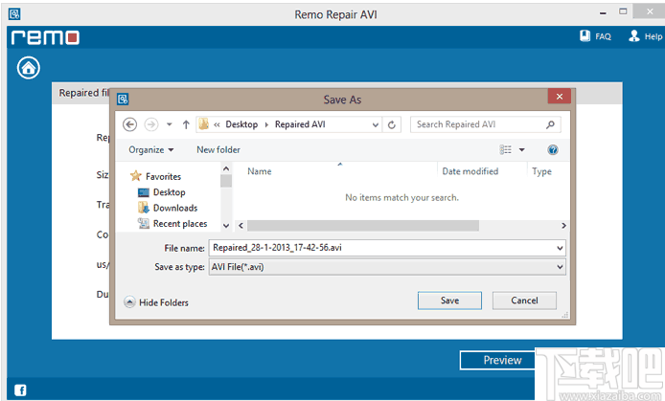Viewport: 665px width, 401px height.
Task: Sort by the Date modified column
Action: click(x=470, y=171)
